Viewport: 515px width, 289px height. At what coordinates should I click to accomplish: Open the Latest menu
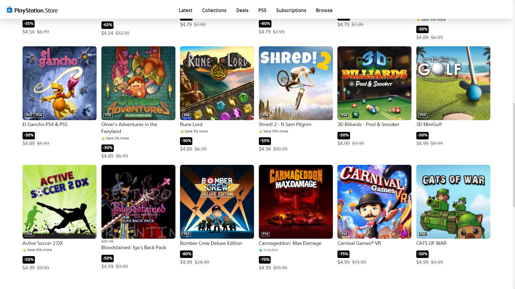[186, 10]
